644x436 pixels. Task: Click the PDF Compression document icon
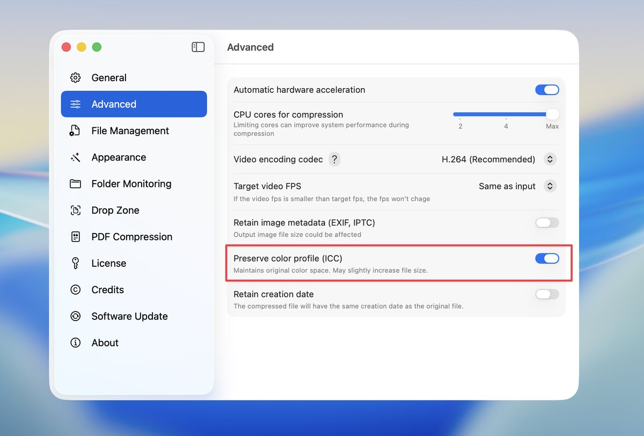(75, 237)
